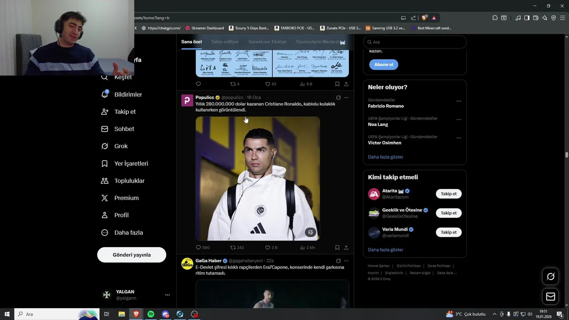
Task: Click the Ara search field on X
Action: [x=415, y=42]
